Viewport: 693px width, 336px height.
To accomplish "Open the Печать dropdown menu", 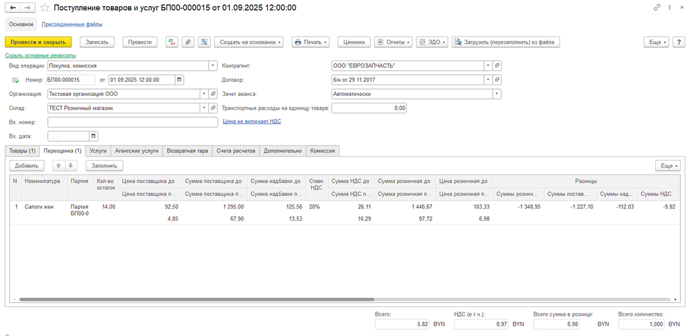I will (x=311, y=42).
